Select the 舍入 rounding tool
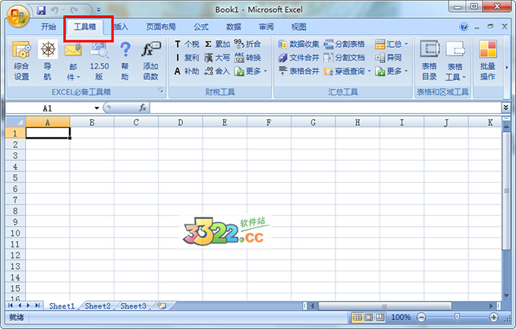516x329 pixels. [217, 71]
